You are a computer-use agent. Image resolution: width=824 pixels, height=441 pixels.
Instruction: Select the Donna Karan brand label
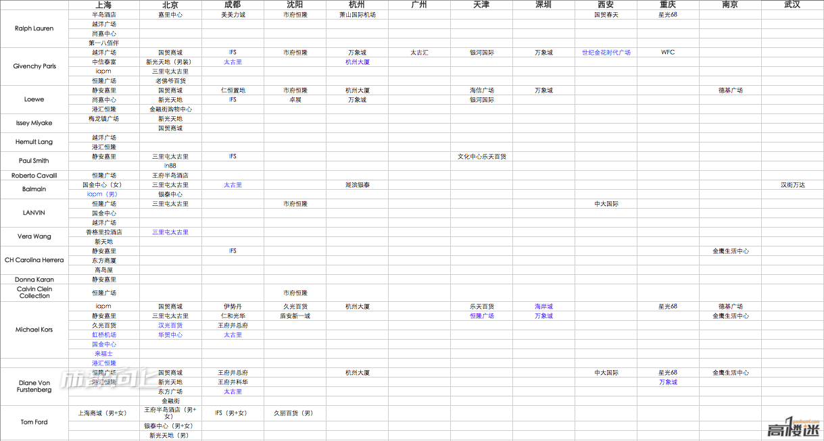[x=34, y=279]
